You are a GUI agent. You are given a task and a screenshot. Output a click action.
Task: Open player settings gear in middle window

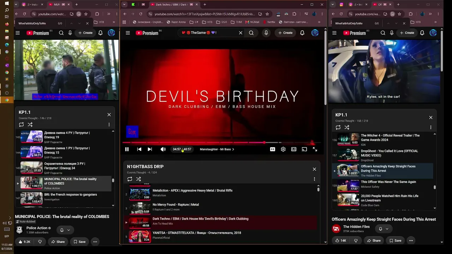(x=283, y=149)
